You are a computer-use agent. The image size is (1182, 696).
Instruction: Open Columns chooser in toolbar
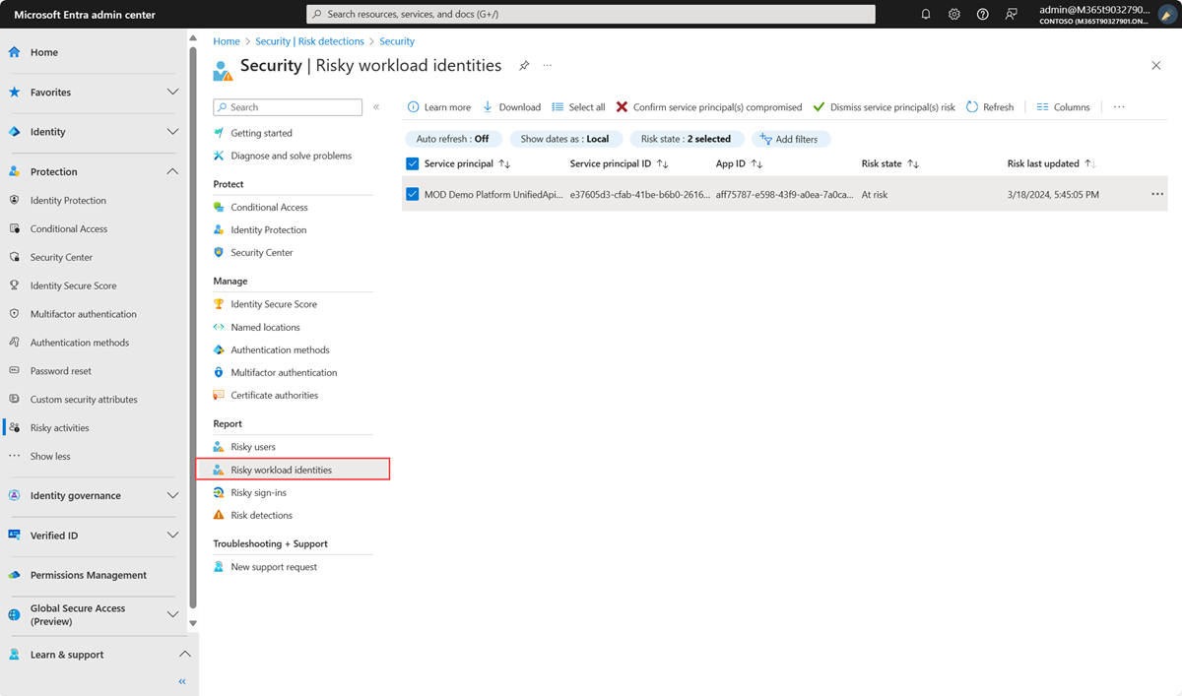pyautogui.click(x=1063, y=107)
